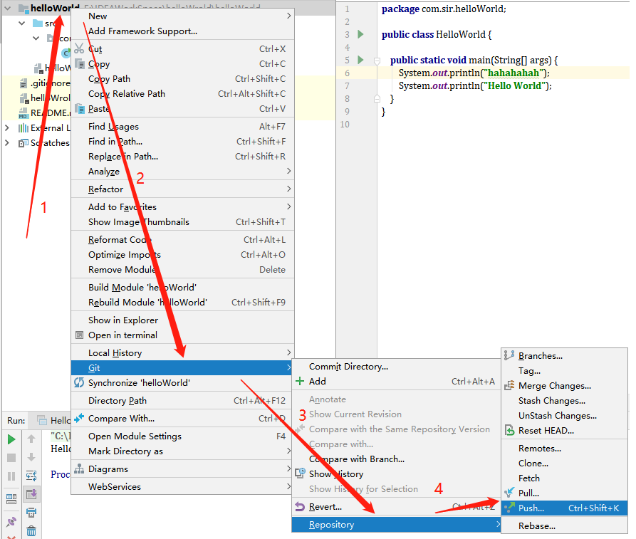Screen dimensions: 636x539
Task: Expand External Libraries node
Action: pos(7,127)
